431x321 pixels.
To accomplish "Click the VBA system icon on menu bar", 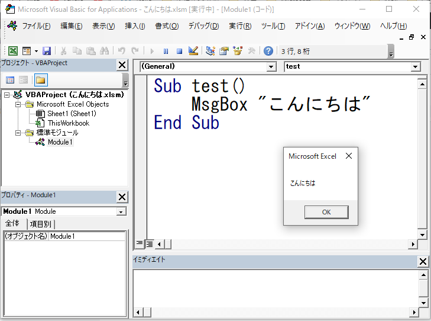I will tap(12, 26).
